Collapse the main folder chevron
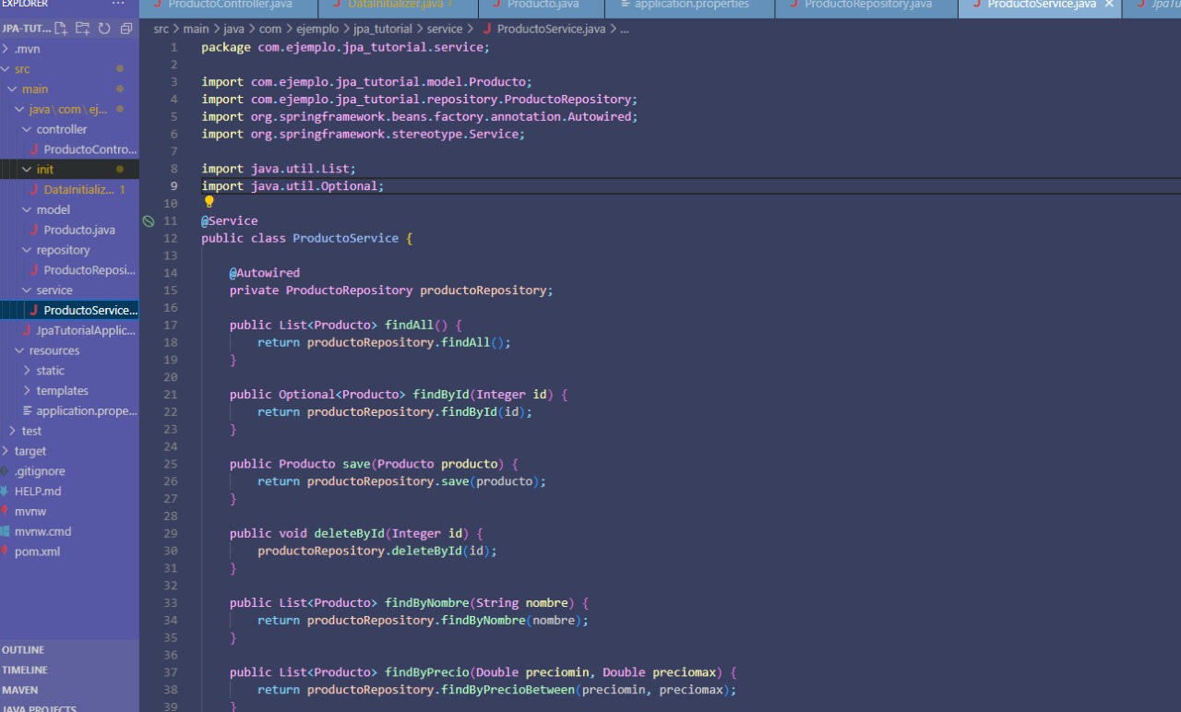 coord(13,89)
